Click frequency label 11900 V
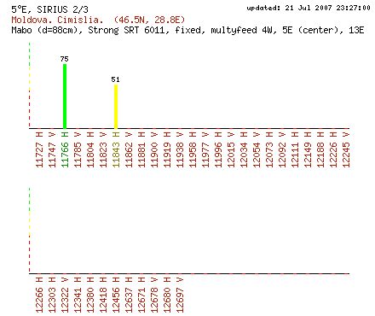Image resolution: width=375 pixels, height=316 pixels. 154,149
